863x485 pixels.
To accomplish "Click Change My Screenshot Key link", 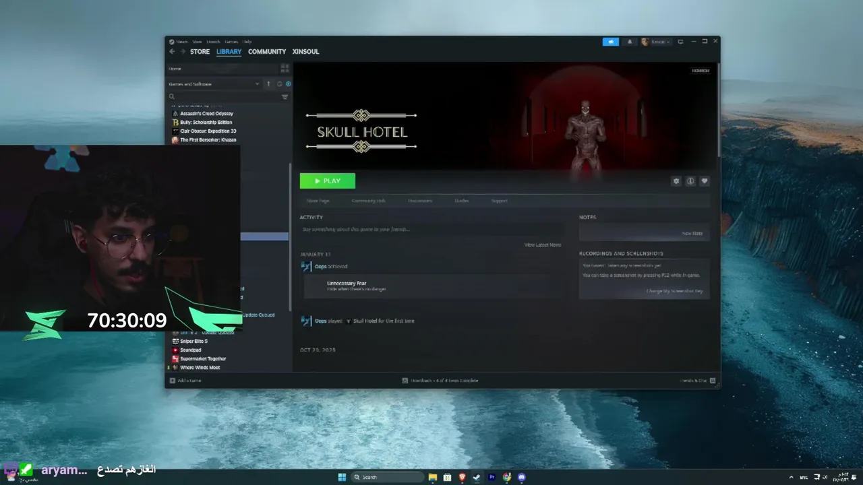I will [674, 291].
